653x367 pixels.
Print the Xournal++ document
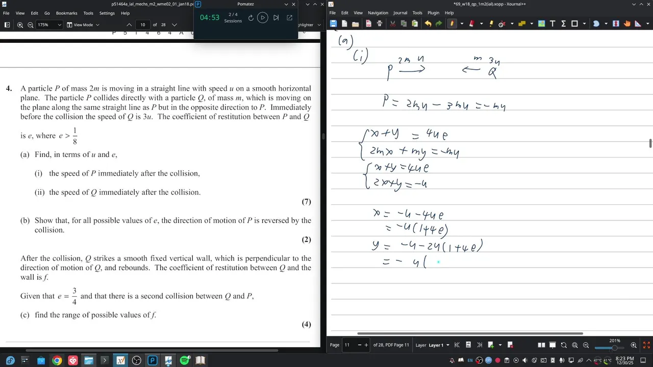tap(380, 23)
